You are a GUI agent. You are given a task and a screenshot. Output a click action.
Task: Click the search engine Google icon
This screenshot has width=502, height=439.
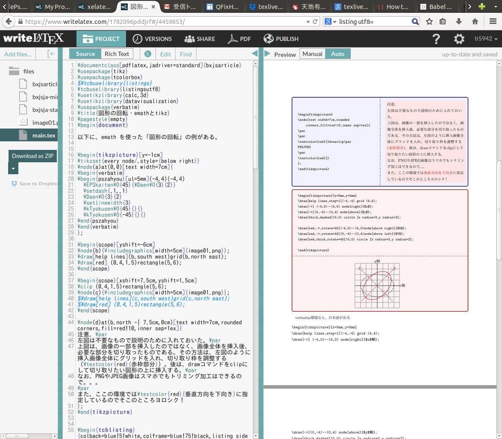(x=328, y=21)
